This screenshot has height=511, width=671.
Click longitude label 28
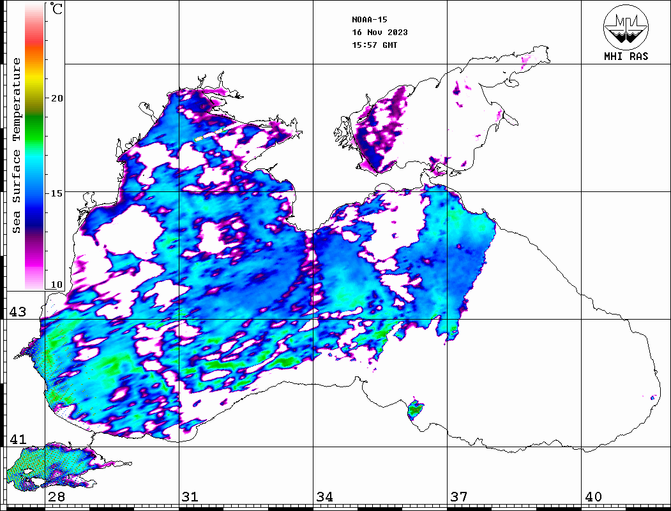coord(56,497)
